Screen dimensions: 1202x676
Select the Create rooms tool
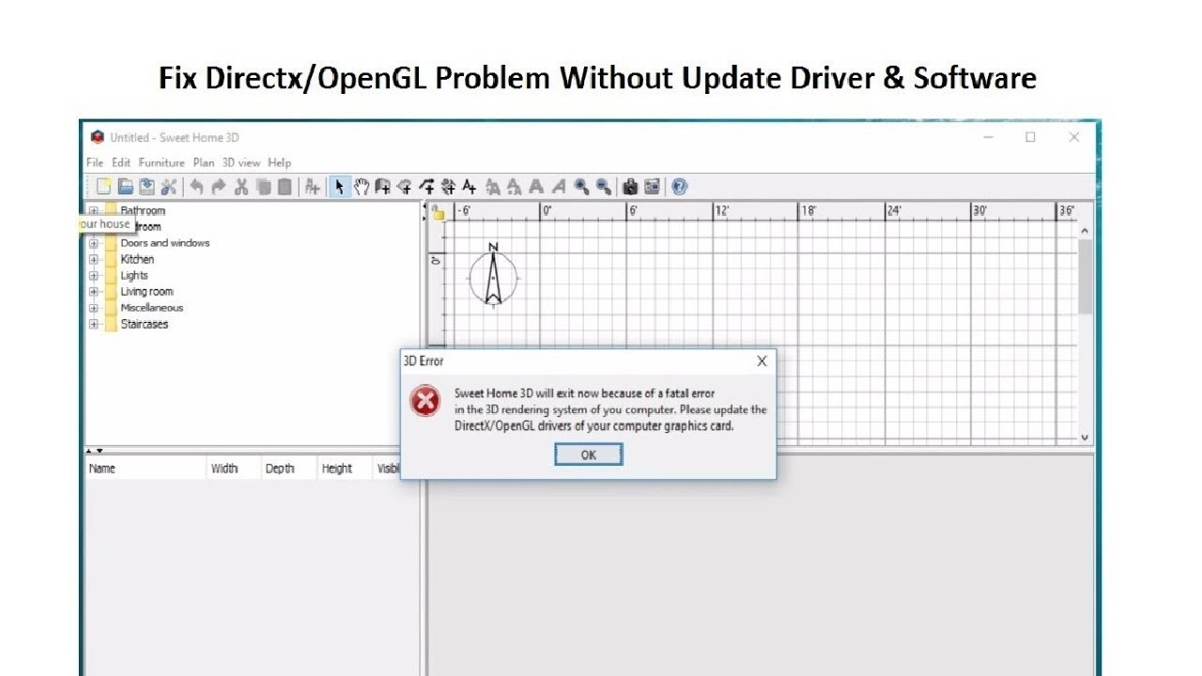(x=405, y=187)
